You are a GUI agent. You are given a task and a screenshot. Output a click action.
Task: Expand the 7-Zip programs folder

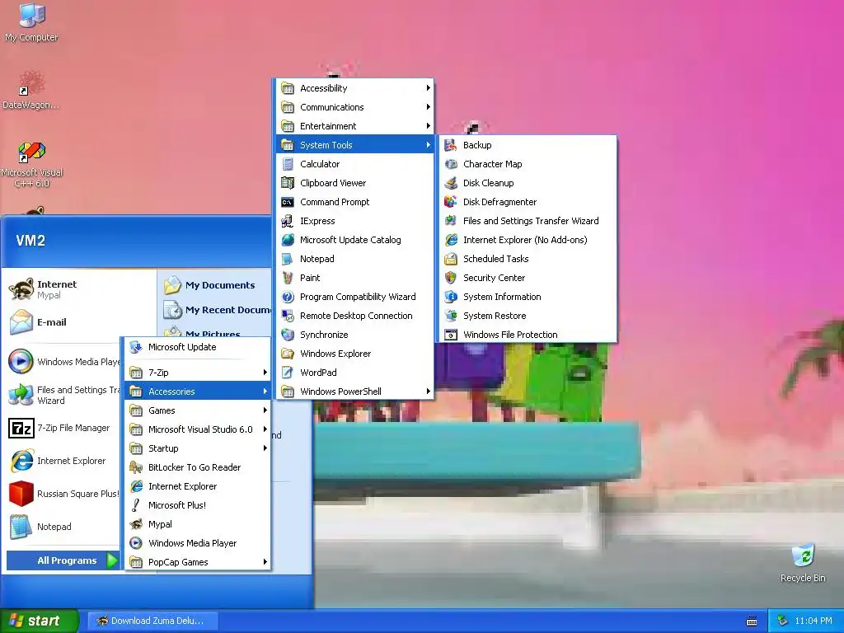(198, 373)
